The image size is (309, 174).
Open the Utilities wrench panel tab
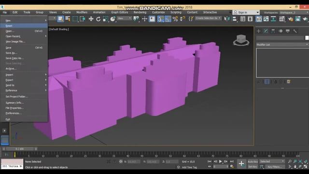pos(295,31)
